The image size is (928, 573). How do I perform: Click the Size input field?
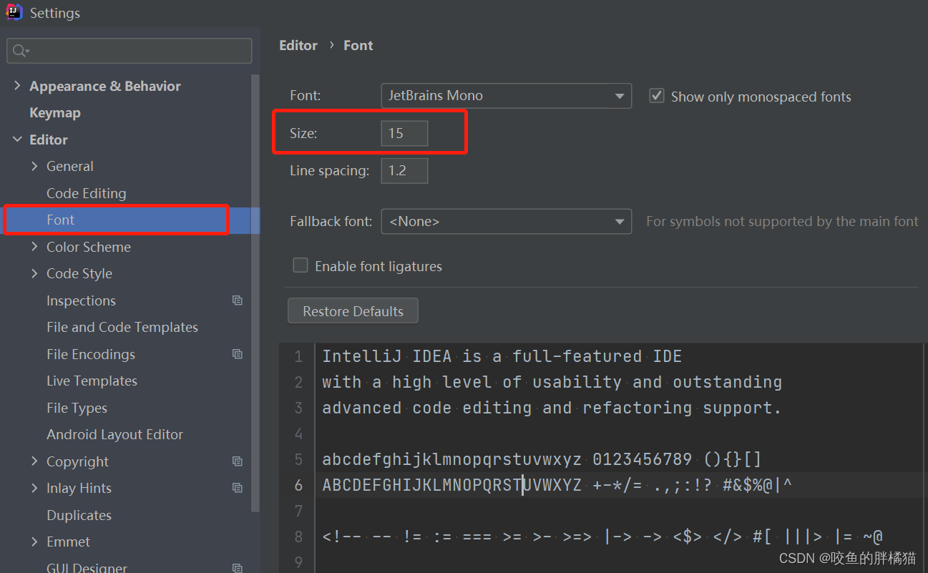coord(404,134)
